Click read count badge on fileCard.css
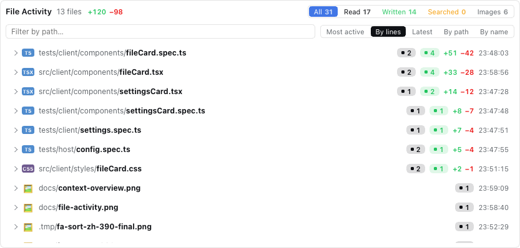The width and height of the screenshot is (520, 248). click(416, 169)
